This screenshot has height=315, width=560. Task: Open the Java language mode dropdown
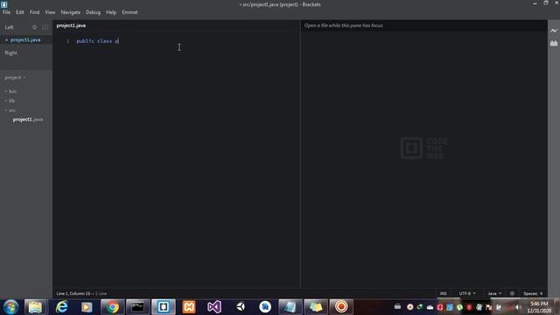[x=494, y=294]
